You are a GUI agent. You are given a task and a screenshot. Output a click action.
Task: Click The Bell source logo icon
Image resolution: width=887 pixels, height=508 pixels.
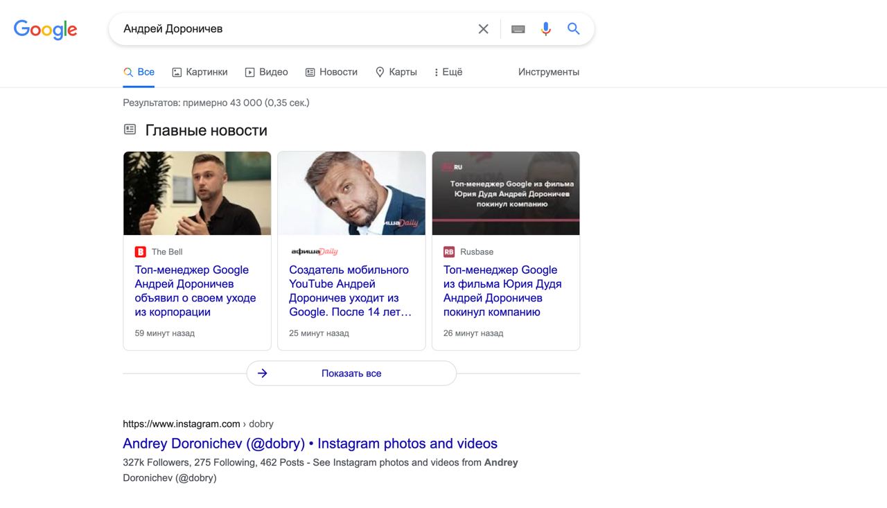[x=141, y=252]
